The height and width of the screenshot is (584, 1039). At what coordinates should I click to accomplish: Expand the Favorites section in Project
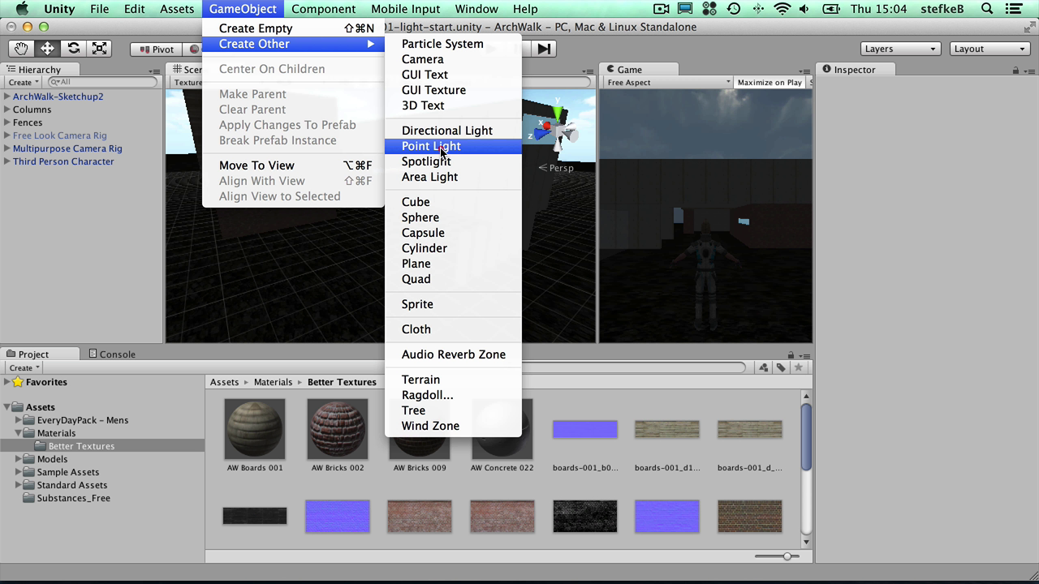coord(7,382)
